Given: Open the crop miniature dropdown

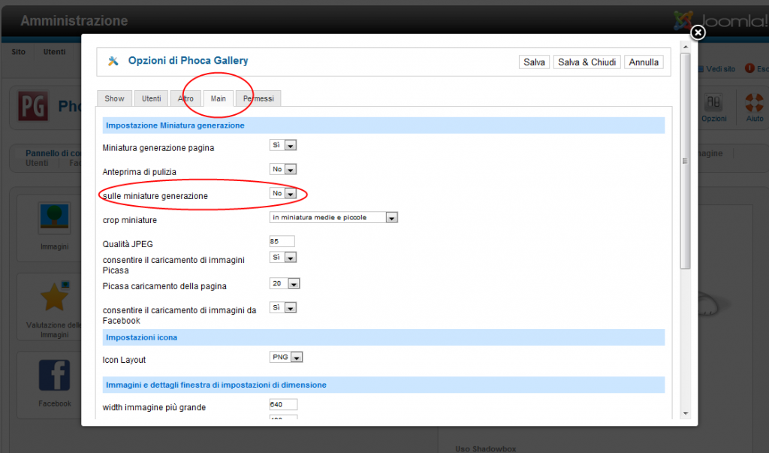Looking at the screenshot, I should pyautogui.click(x=333, y=217).
